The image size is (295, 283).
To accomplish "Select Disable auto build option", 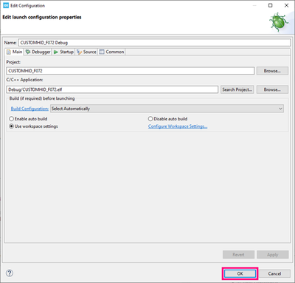I will click(x=150, y=119).
